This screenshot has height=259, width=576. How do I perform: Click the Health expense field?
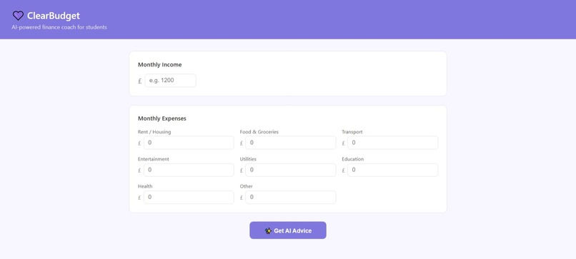pos(189,197)
